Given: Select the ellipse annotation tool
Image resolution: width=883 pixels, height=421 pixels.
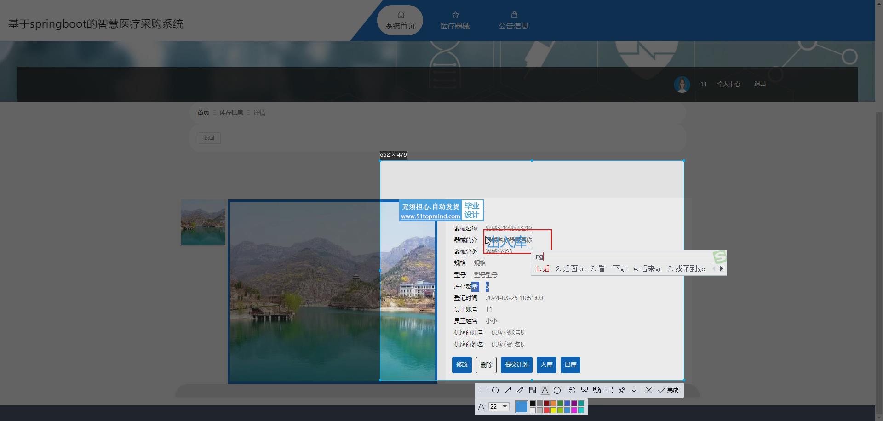Looking at the screenshot, I should point(495,390).
